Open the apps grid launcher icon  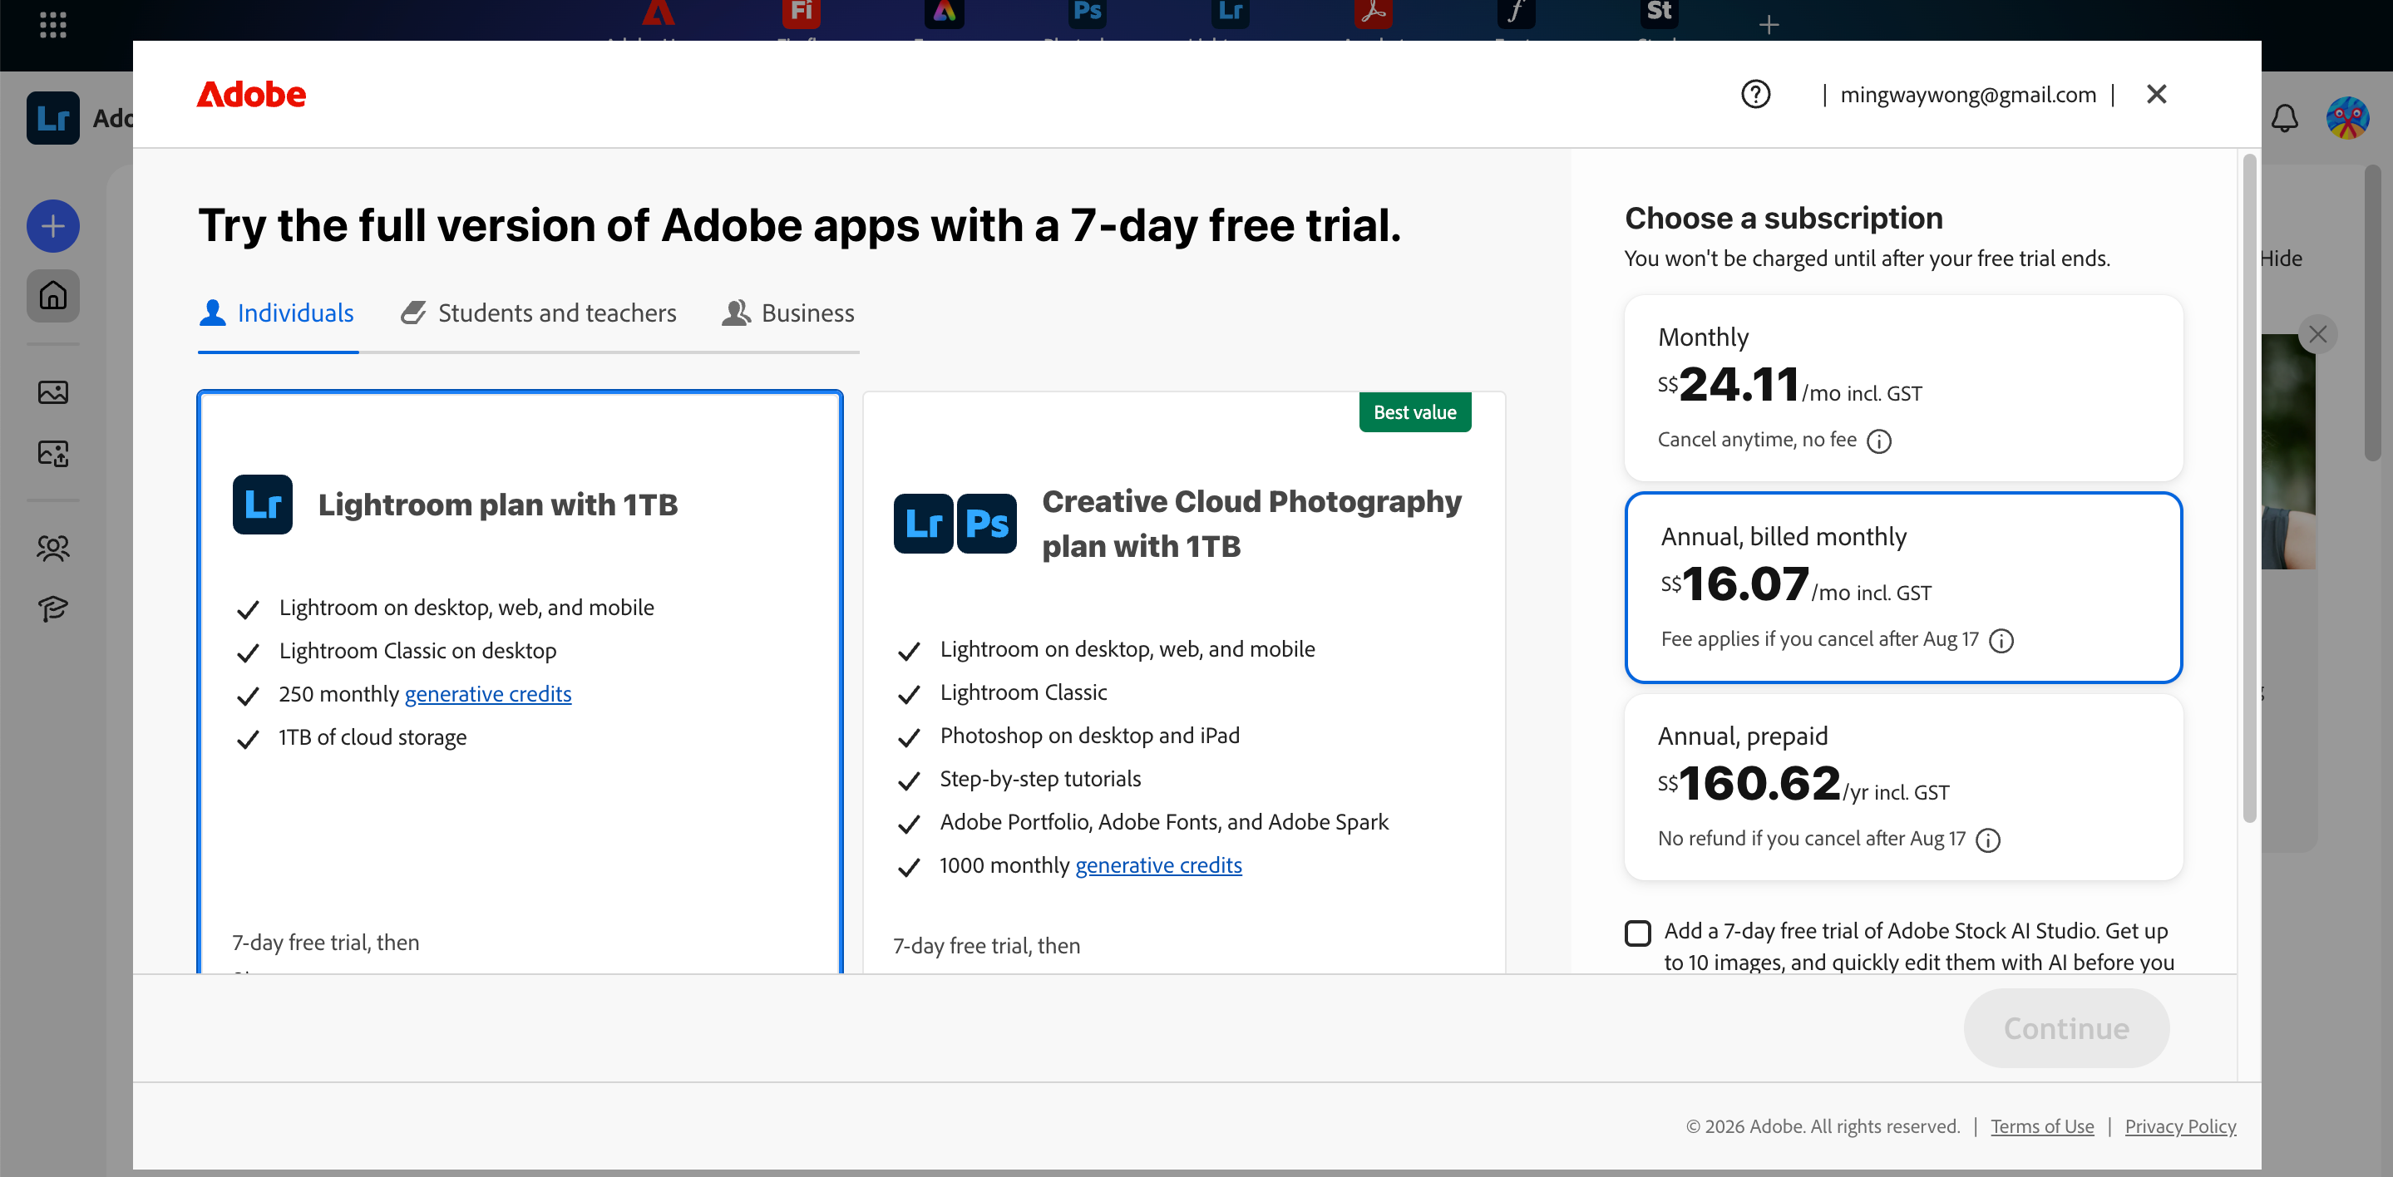(x=53, y=24)
